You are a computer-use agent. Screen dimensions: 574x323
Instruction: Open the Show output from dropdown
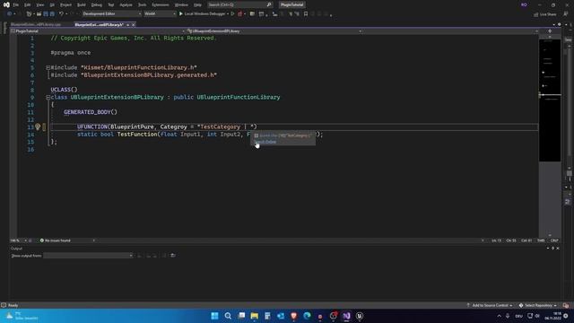point(88,256)
